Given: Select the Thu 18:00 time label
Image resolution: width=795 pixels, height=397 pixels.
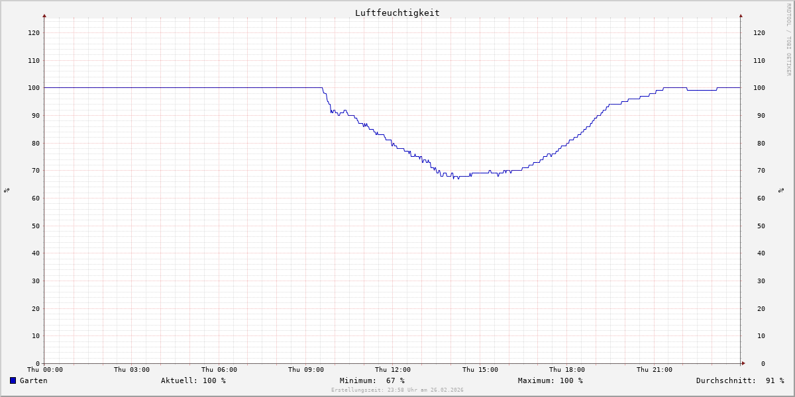Looking at the screenshot, I should coord(566,370).
